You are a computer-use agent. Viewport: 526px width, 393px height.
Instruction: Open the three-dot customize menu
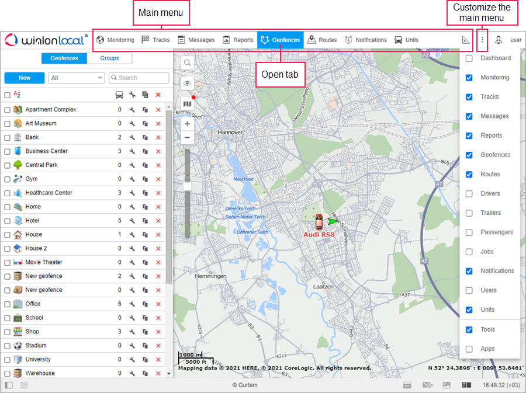[482, 40]
